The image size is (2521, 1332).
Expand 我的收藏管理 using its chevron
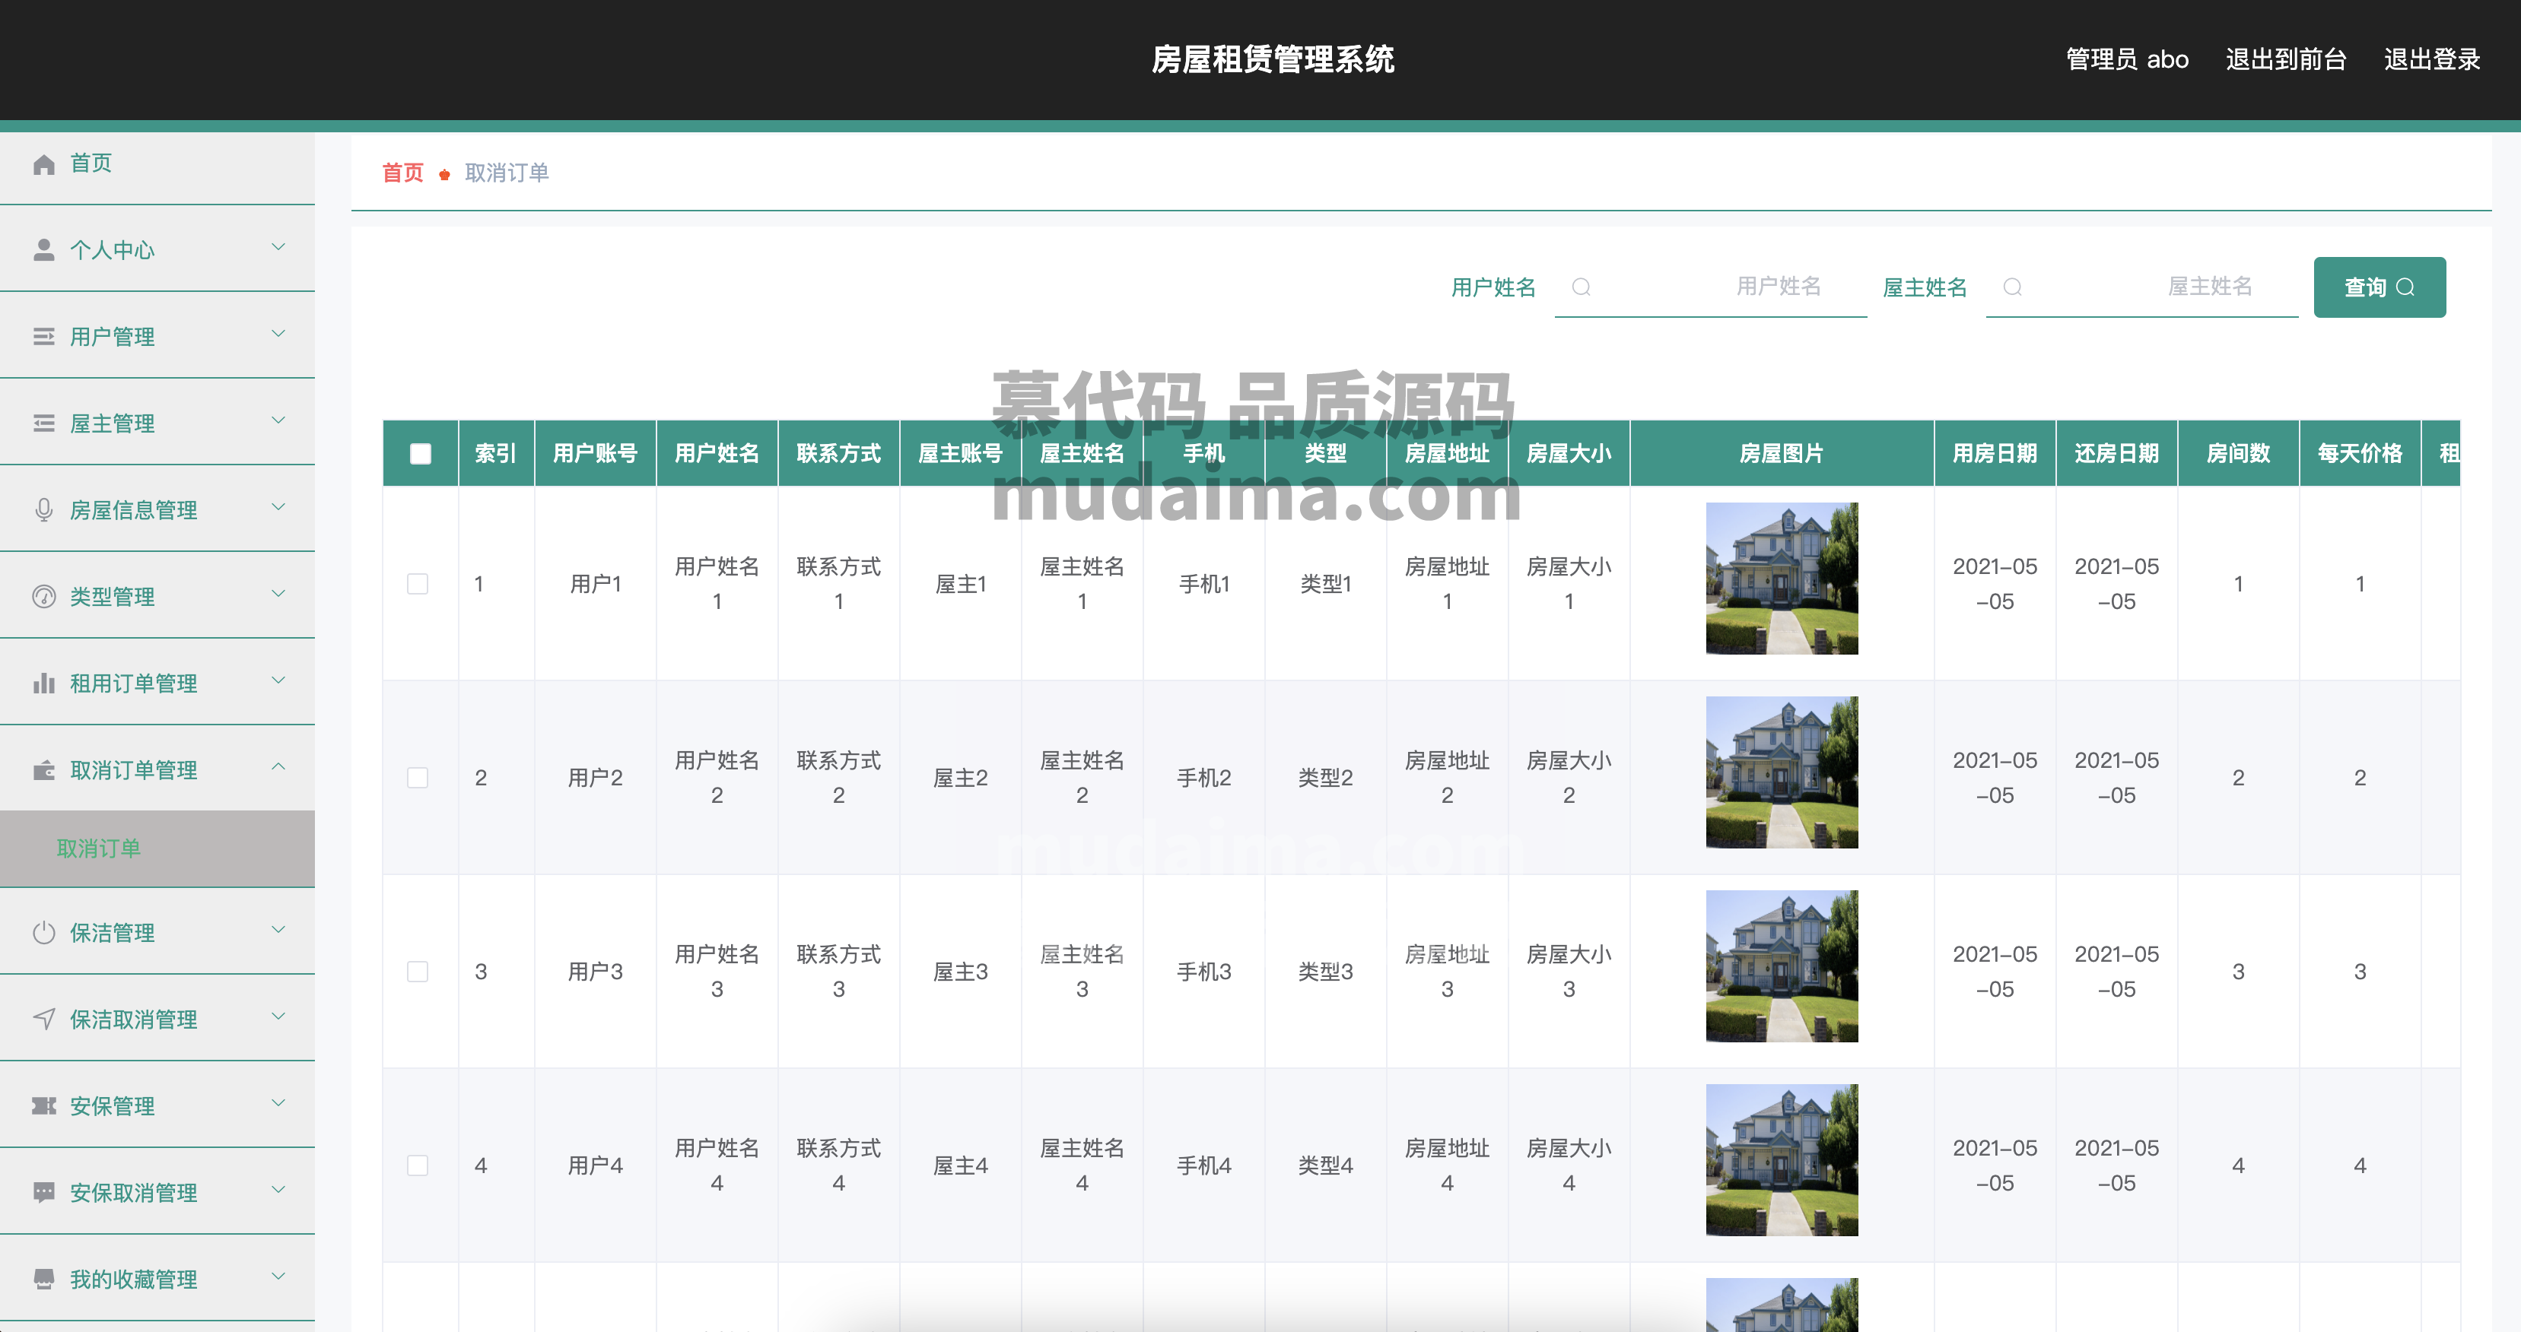tap(278, 1276)
